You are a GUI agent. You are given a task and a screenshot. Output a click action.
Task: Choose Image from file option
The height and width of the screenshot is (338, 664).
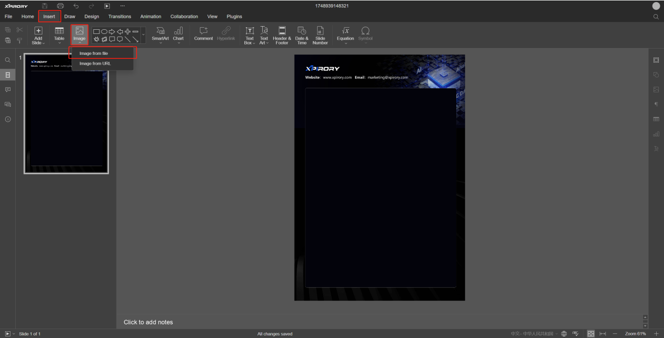click(94, 53)
